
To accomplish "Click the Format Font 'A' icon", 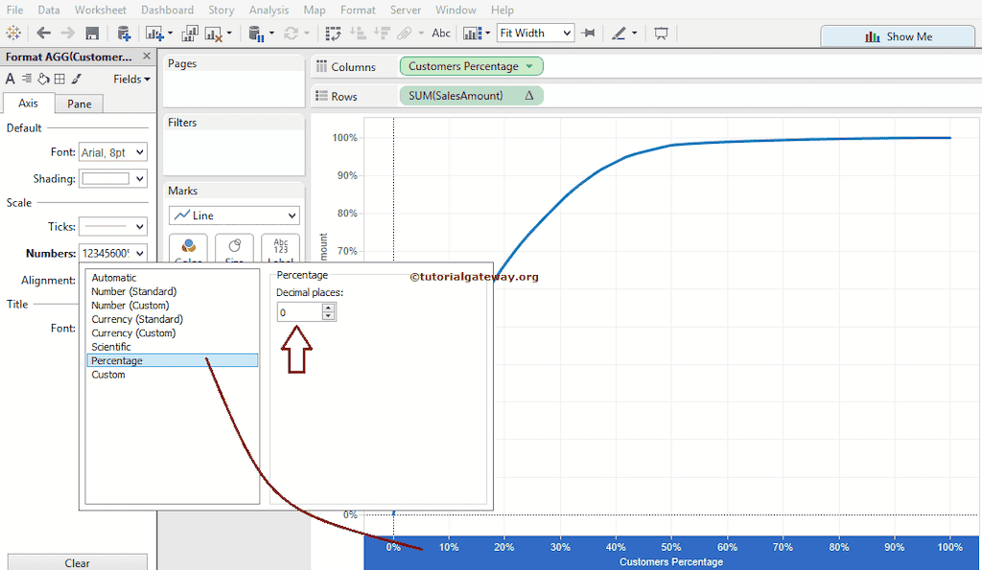I will click(11, 80).
